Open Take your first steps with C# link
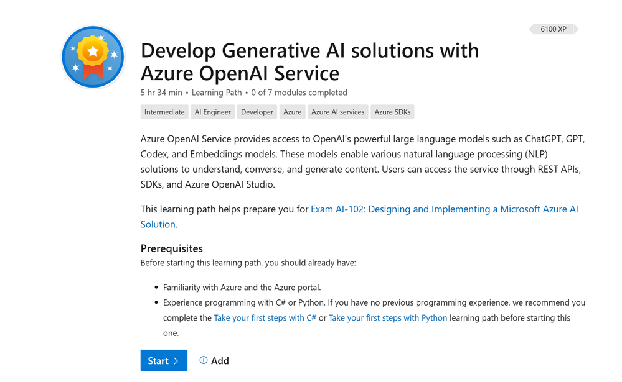 point(265,317)
